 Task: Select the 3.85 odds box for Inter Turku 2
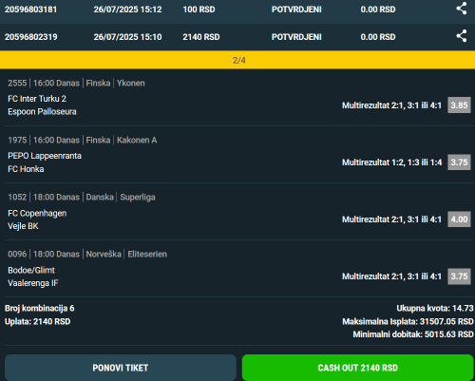(459, 105)
